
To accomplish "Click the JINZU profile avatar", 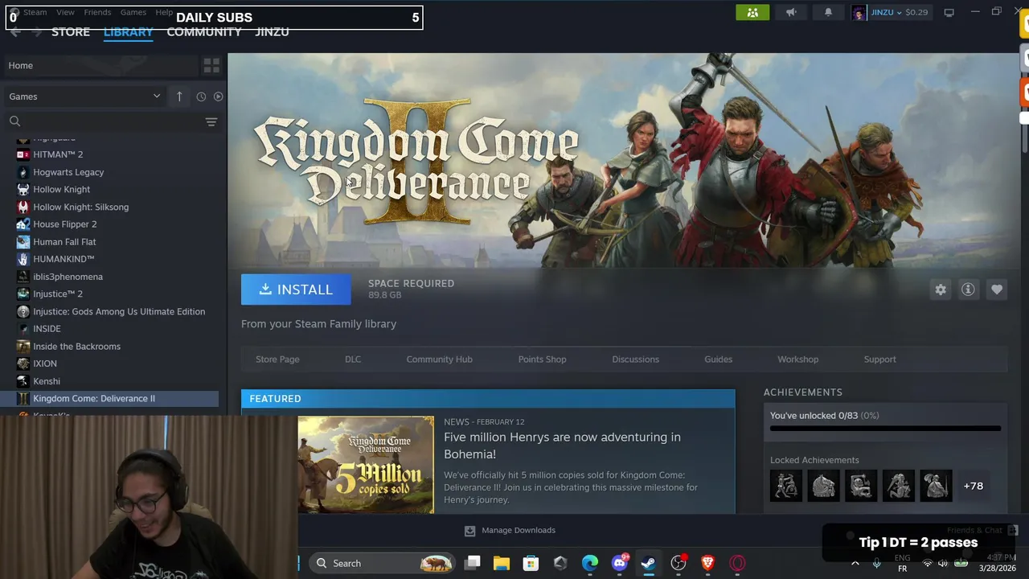I will (x=859, y=12).
